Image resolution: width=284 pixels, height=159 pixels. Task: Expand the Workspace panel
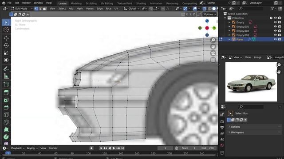(x=254, y=132)
